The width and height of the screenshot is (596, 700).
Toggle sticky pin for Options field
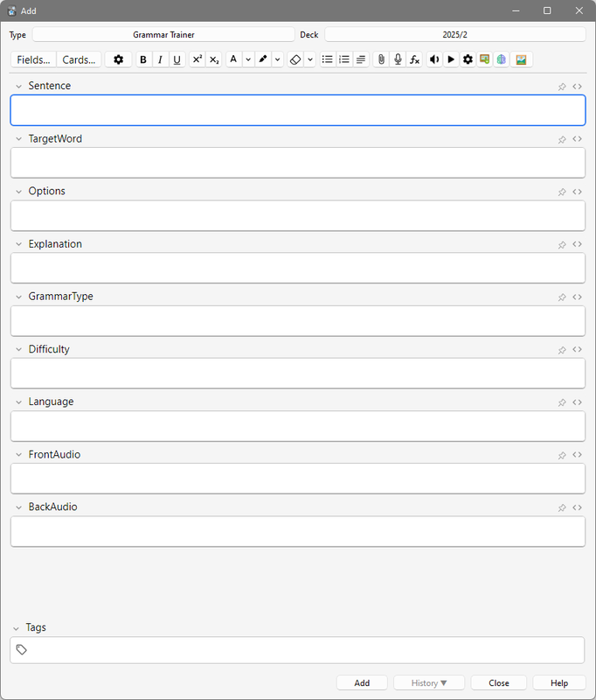[x=562, y=192]
